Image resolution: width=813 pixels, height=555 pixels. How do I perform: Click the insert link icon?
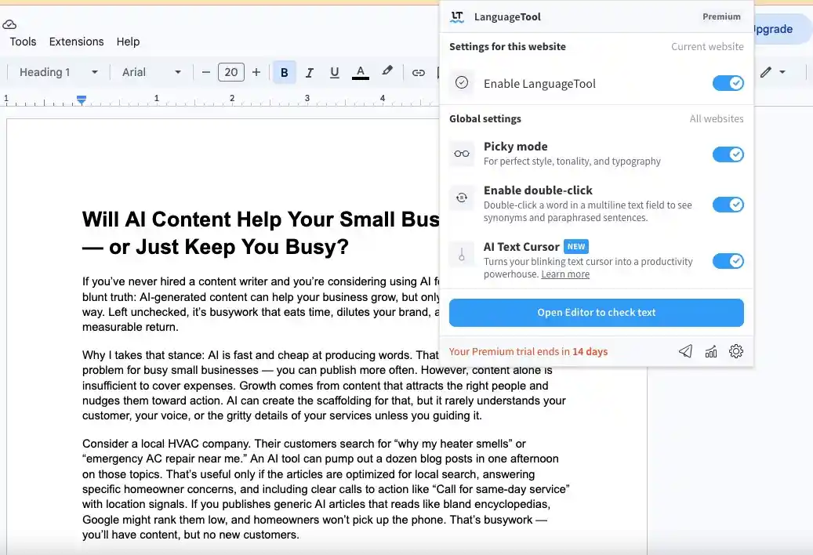click(418, 73)
